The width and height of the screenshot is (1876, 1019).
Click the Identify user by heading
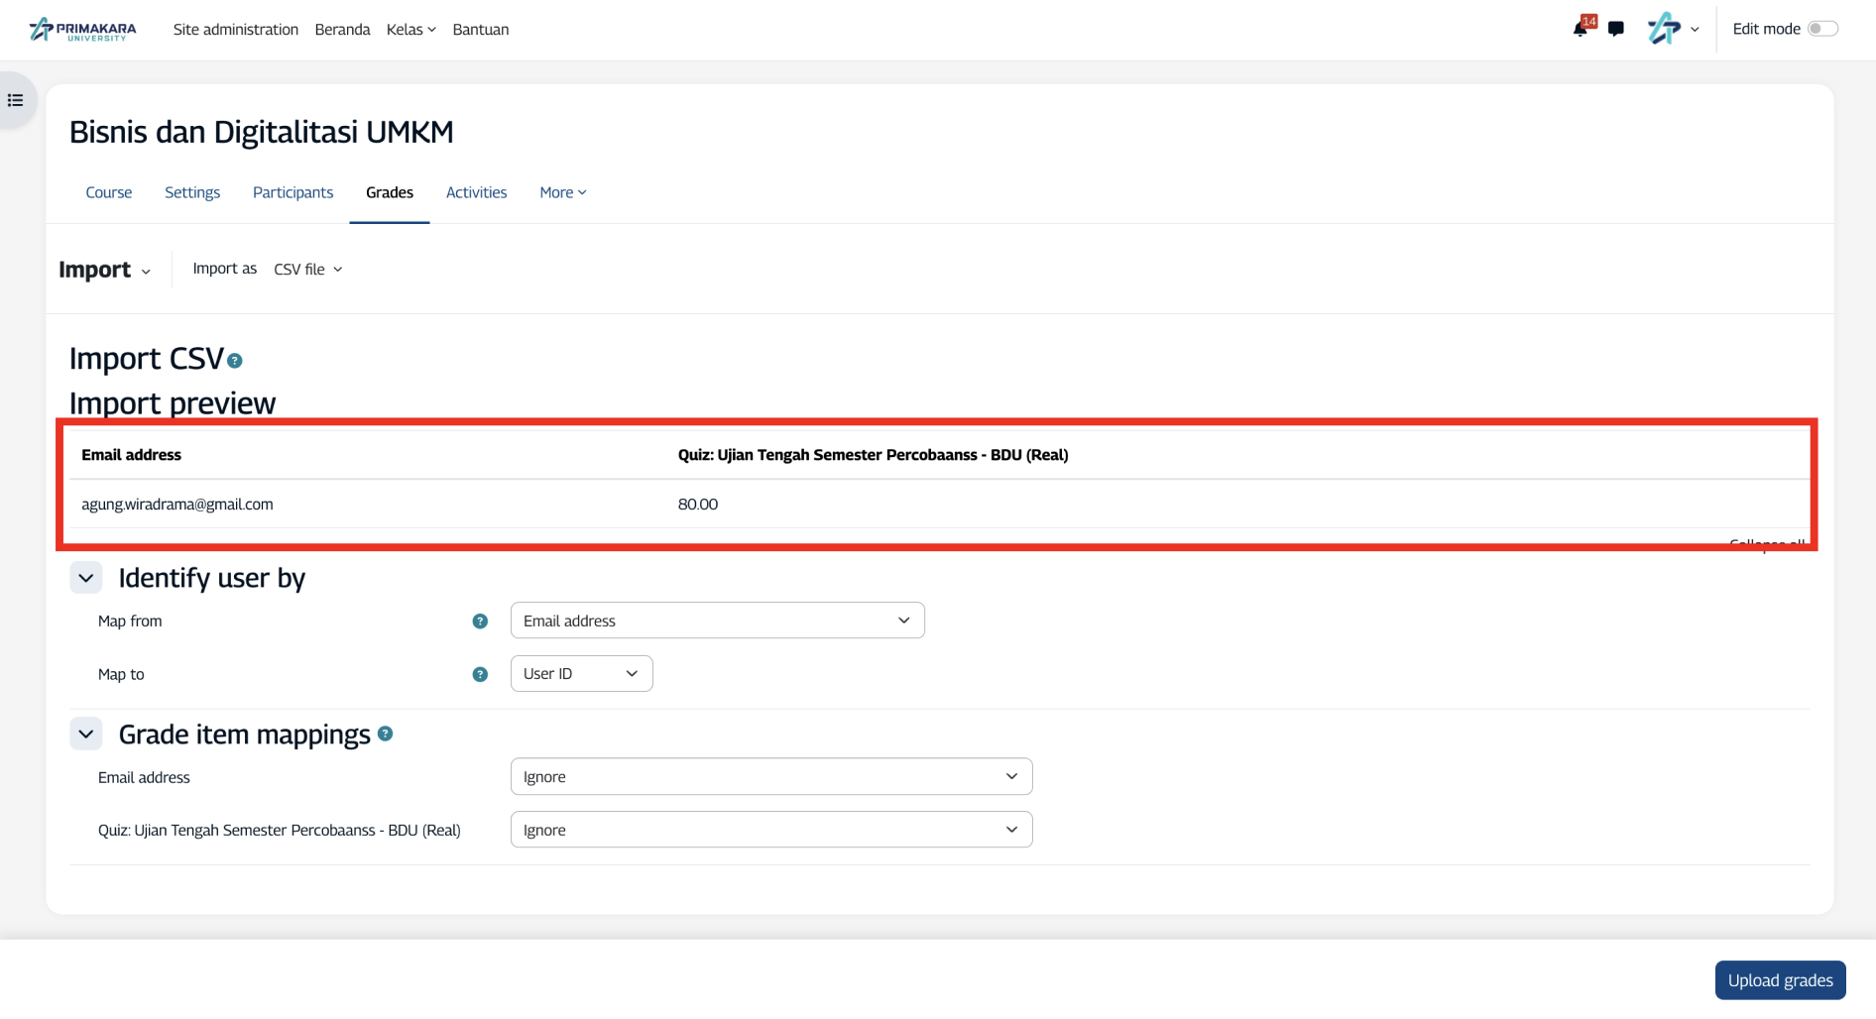pos(212,578)
